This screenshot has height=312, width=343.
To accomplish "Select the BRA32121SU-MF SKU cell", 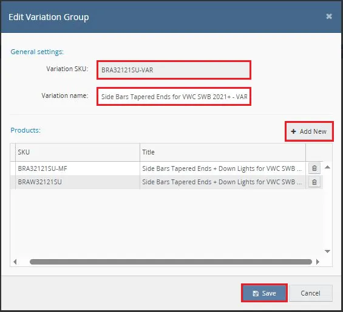I will [x=78, y=168].
